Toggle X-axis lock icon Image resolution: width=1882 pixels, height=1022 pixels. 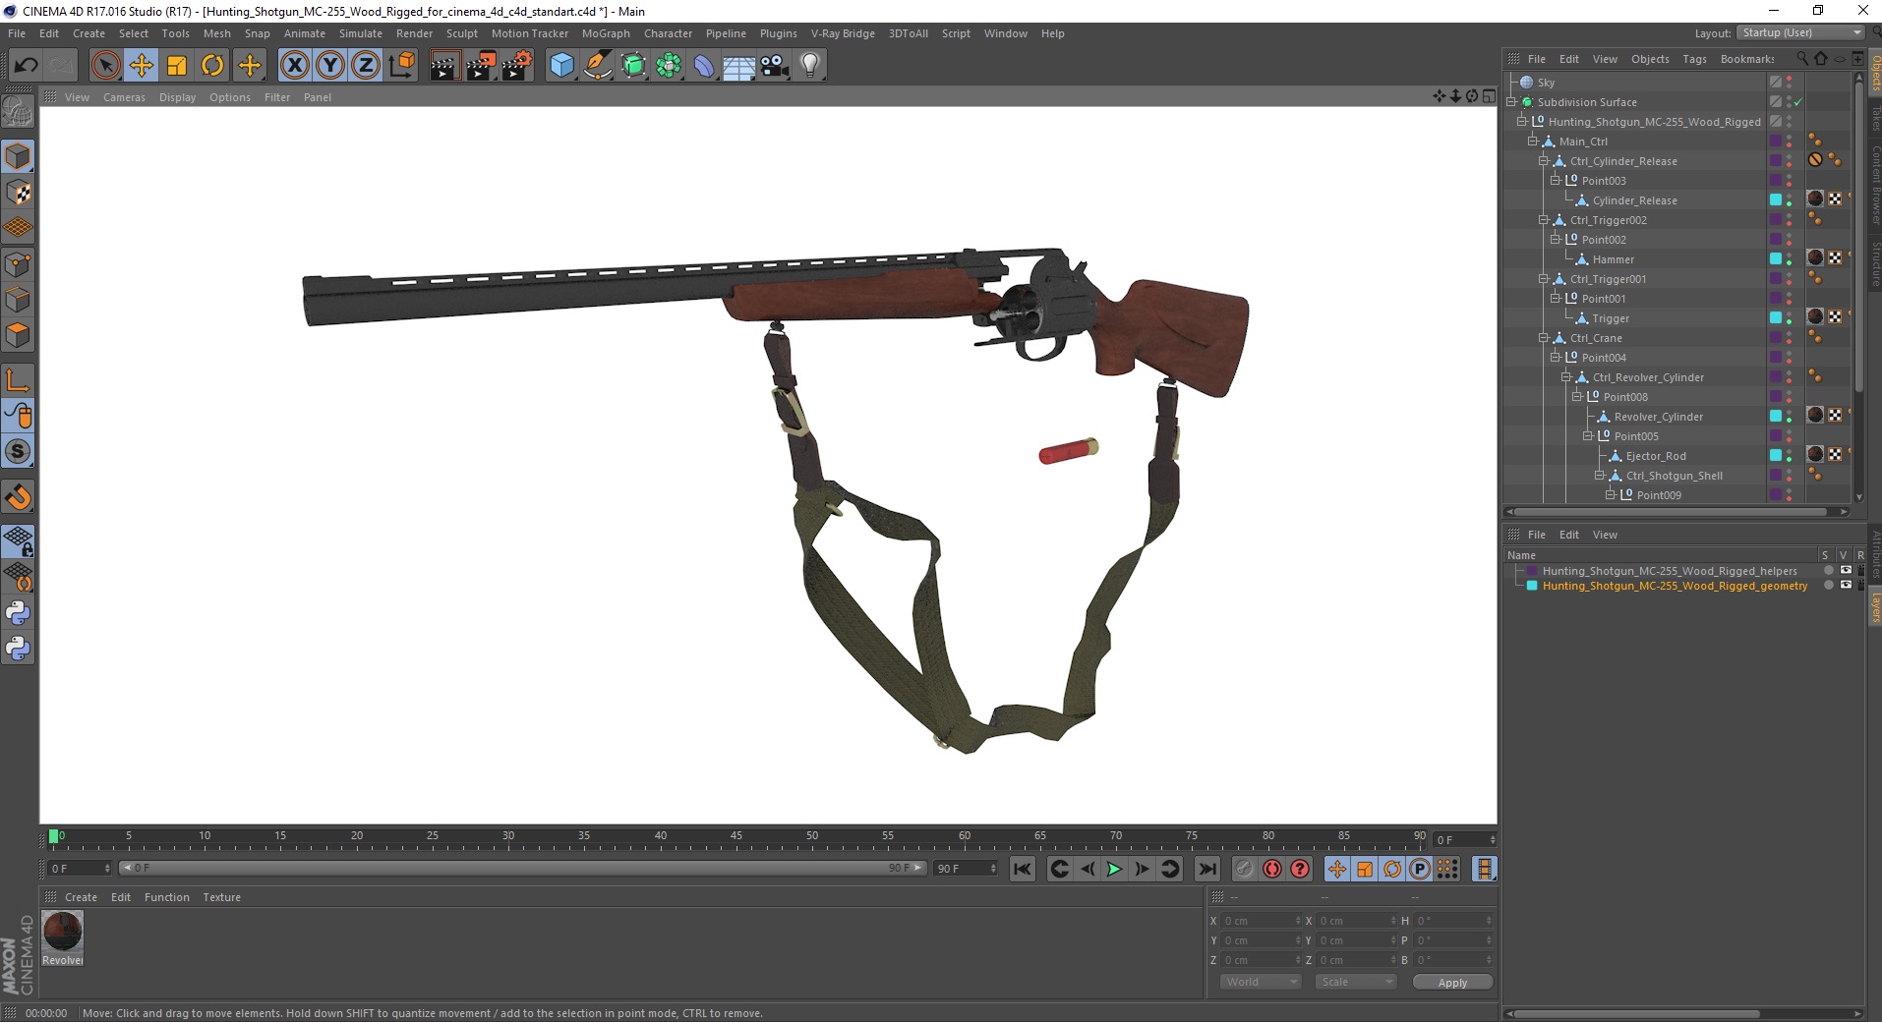click(294, 66)
